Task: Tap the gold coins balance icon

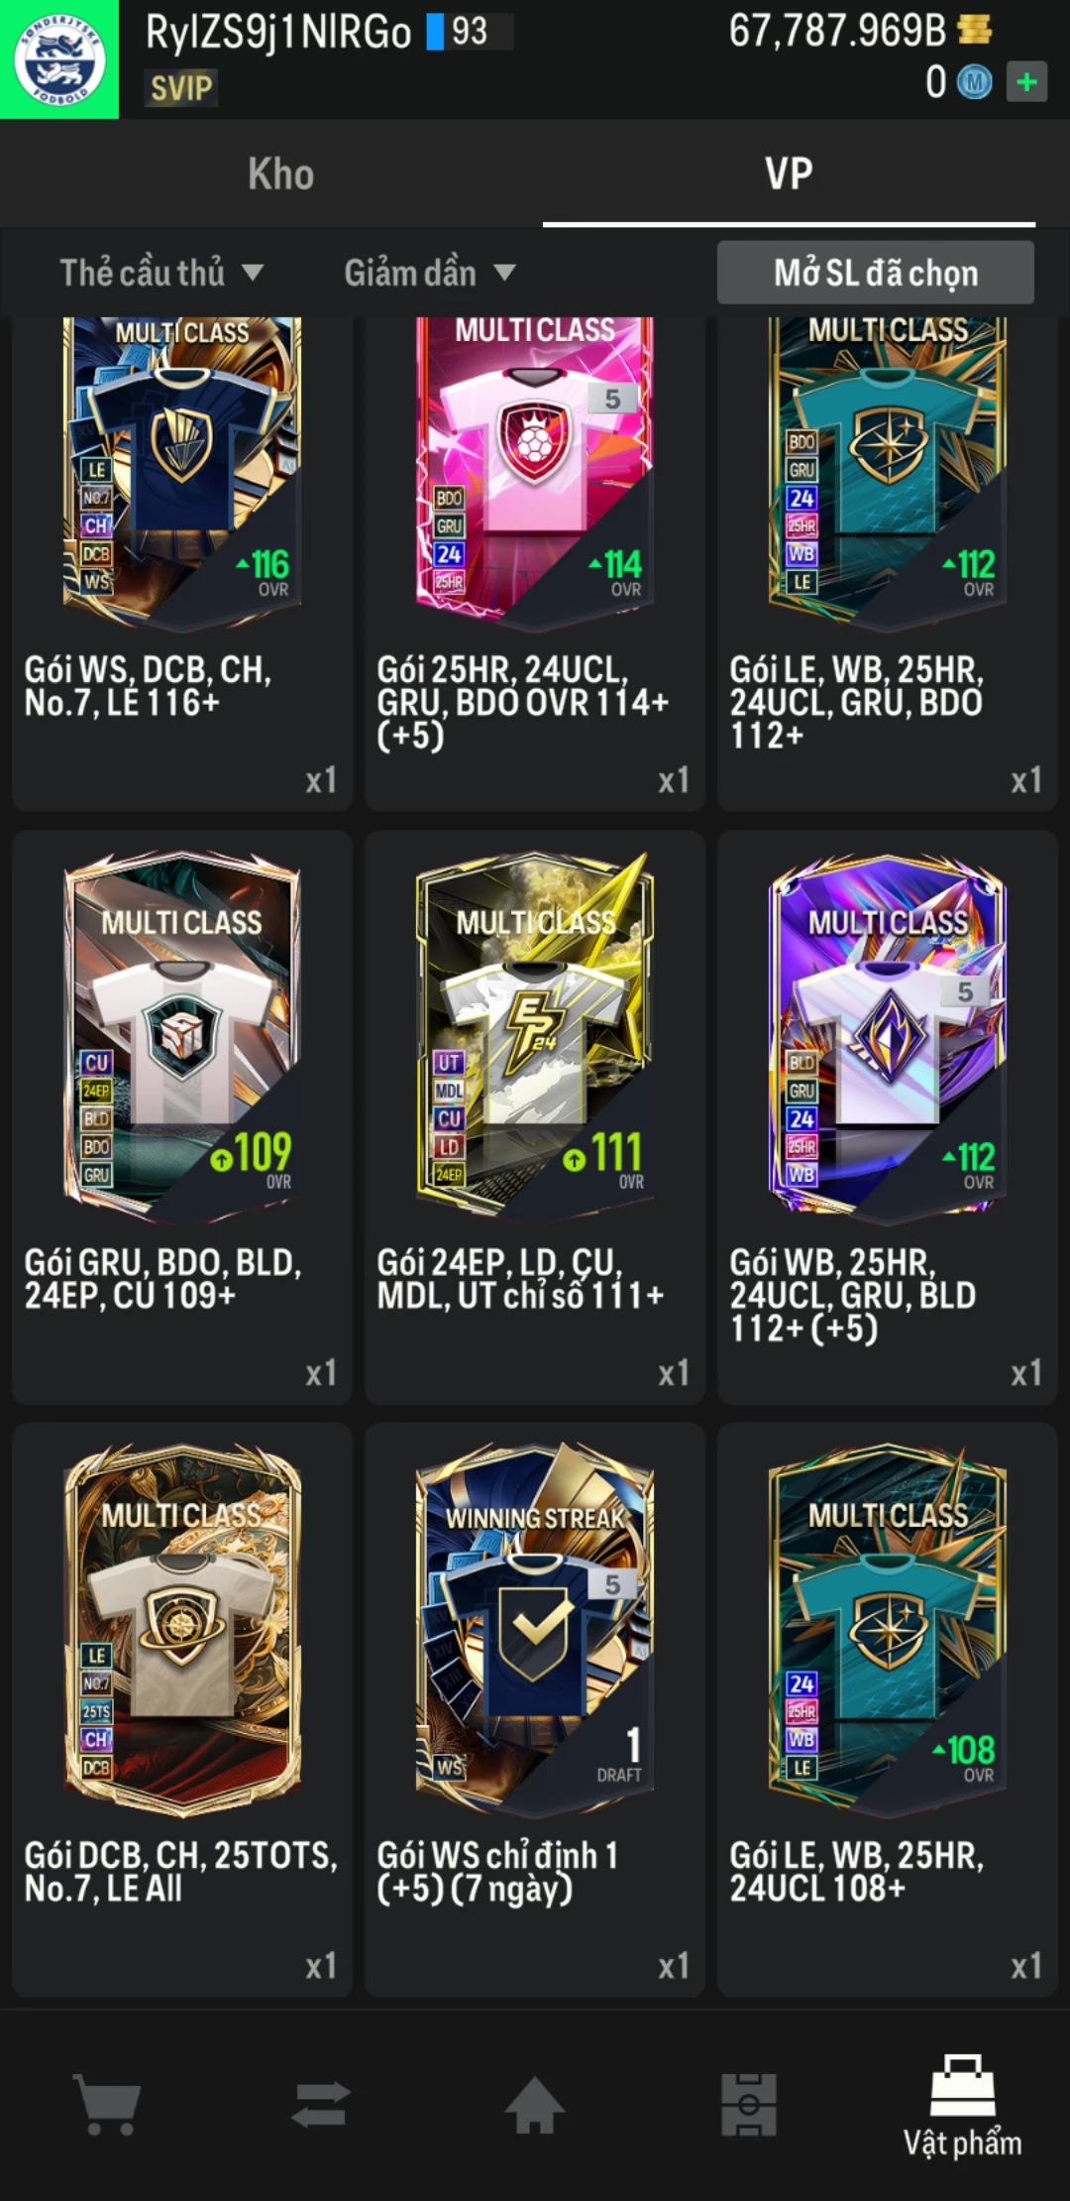Action: coord(975,30)
